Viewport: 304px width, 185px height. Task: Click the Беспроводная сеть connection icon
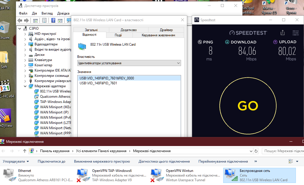coord(231,175)
